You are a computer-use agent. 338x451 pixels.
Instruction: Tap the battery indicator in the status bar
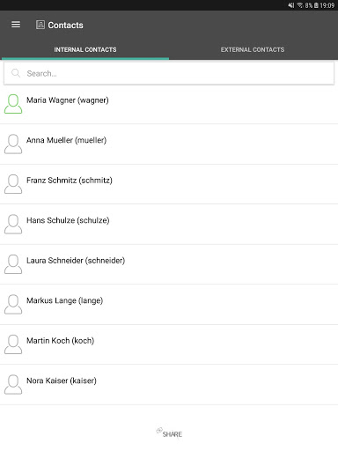(316, 5)
